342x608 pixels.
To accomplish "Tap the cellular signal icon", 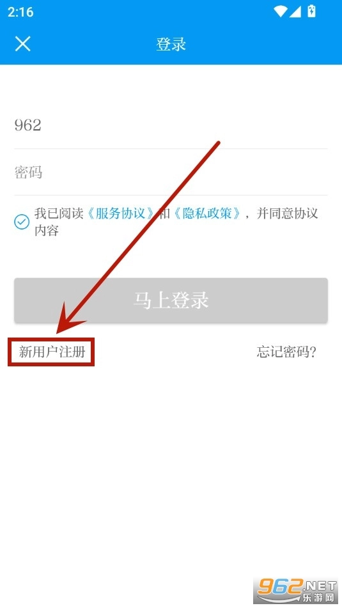I will click(x=295, y=12).
